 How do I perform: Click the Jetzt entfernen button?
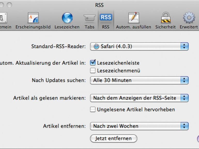click(114, 138)
